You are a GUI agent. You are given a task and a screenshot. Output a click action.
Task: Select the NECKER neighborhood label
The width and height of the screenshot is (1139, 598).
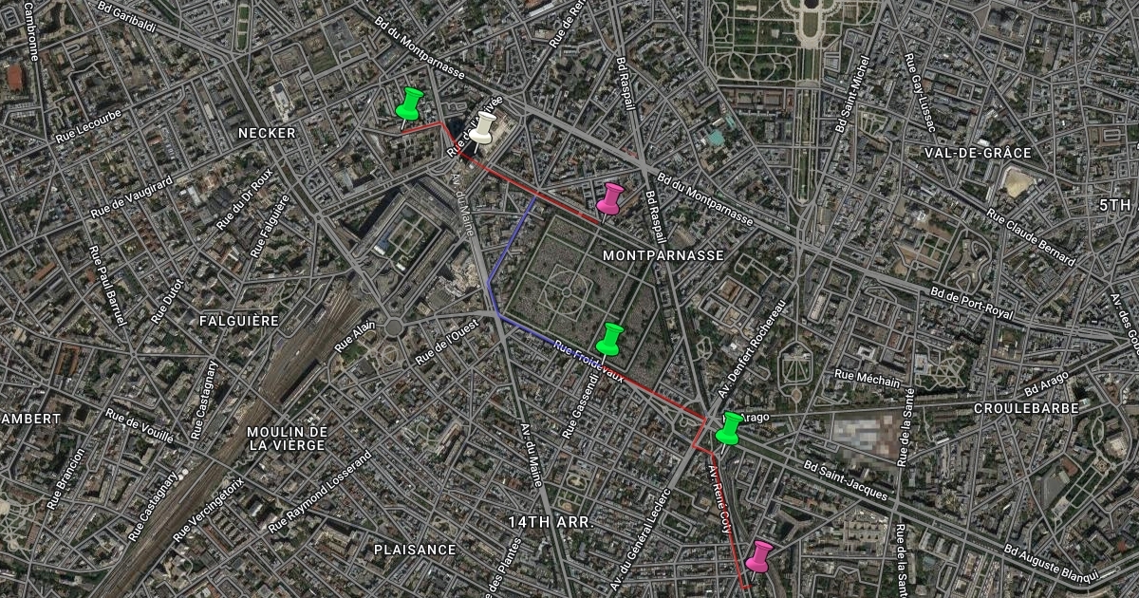pyautogui.click(x=268, y=133)
